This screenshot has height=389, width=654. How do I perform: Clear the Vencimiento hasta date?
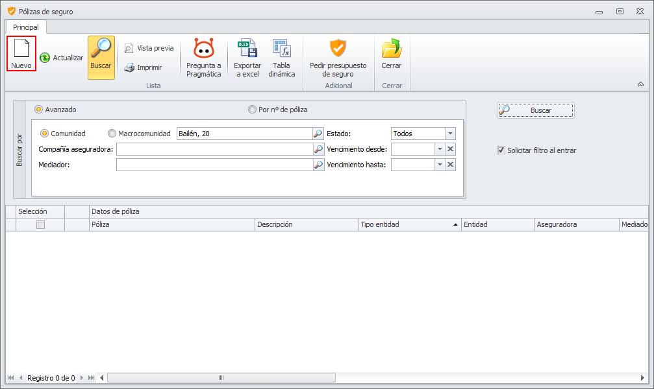(x=451, y=165)
